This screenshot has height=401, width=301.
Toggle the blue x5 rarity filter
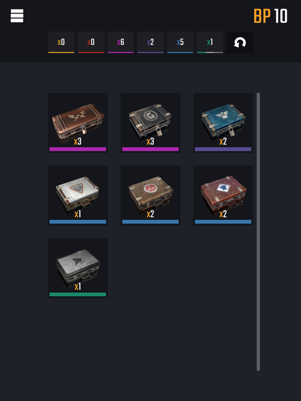pos(180,42)
